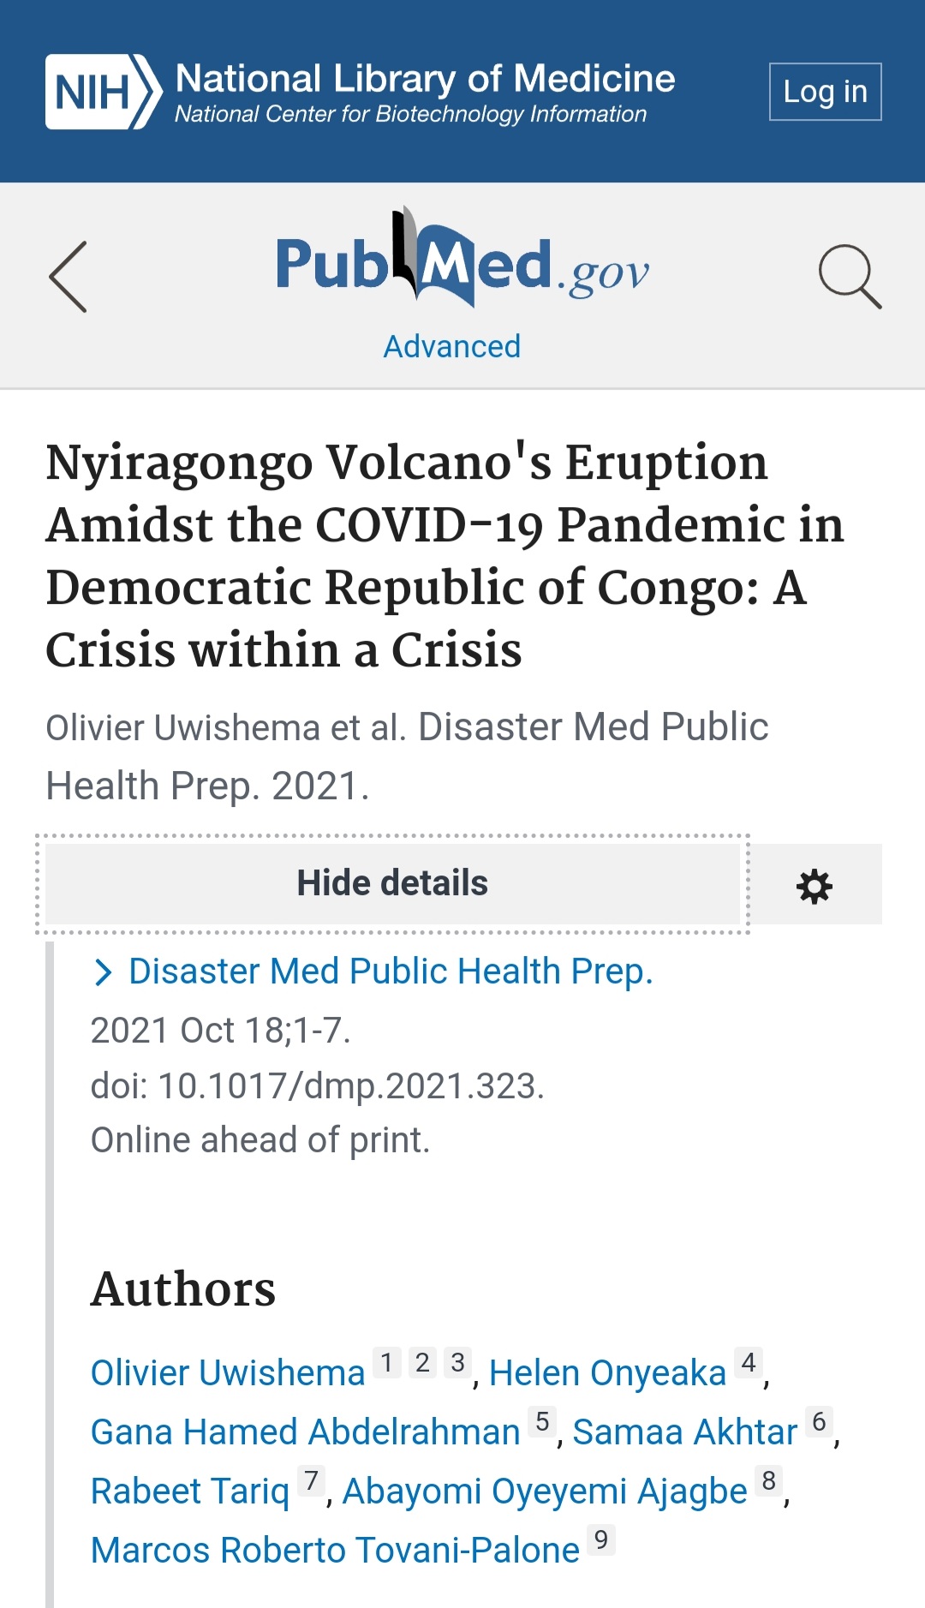Expand the Disaster Med Public Health Prep journal

391,971
